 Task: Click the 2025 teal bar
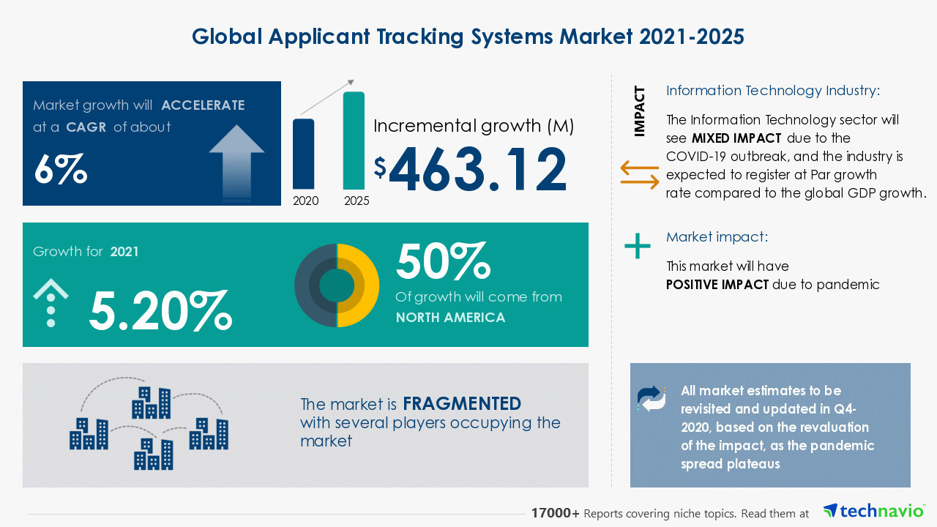coord(354,140)
